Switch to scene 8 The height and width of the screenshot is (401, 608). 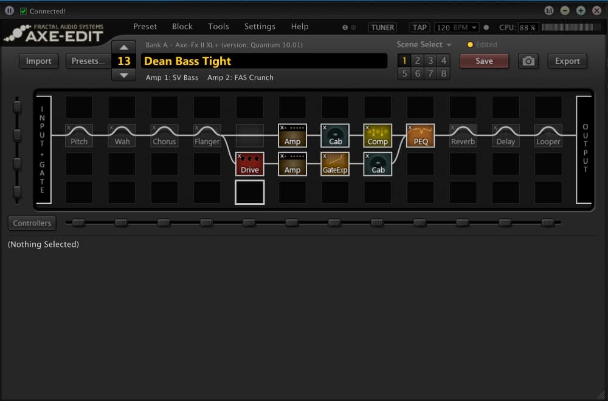click(x=444, y=73)
